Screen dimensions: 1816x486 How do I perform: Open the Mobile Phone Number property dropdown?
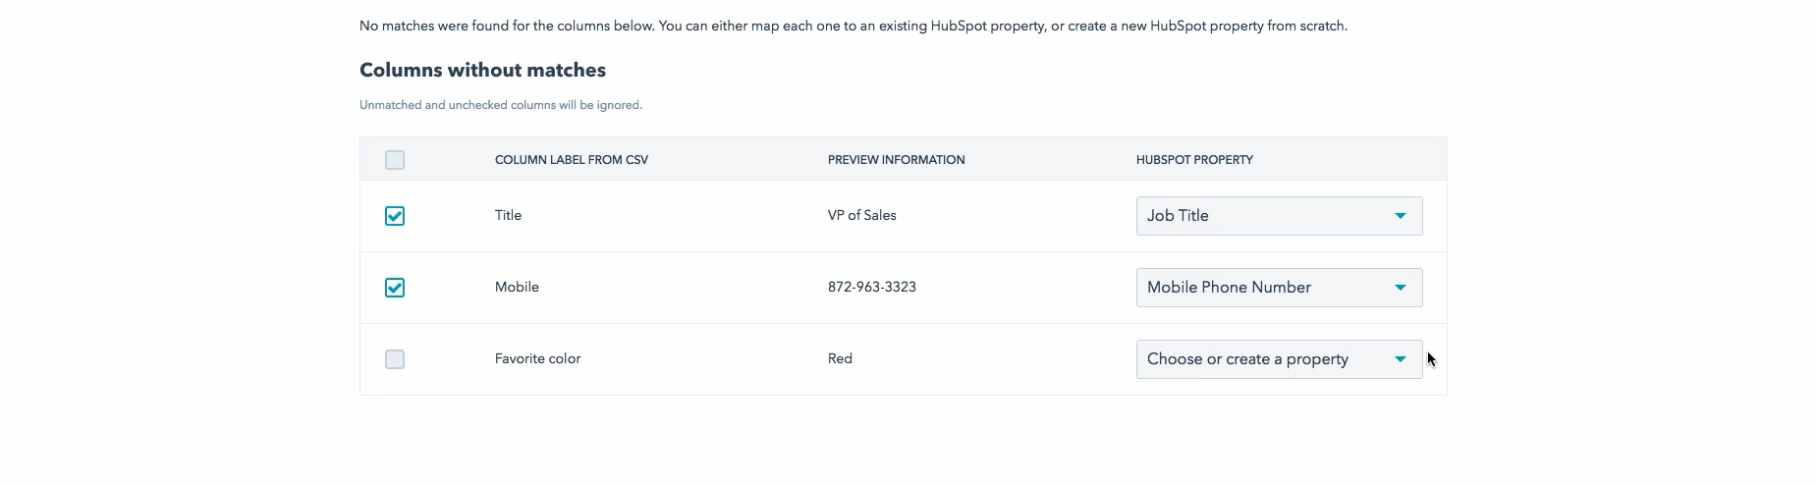[x=1265, y=288]
